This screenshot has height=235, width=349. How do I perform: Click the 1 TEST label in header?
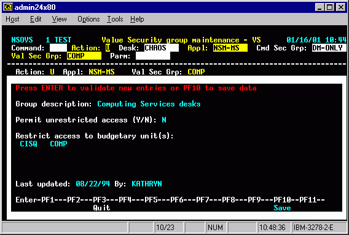pyautogui.click(x=58, y=40)
